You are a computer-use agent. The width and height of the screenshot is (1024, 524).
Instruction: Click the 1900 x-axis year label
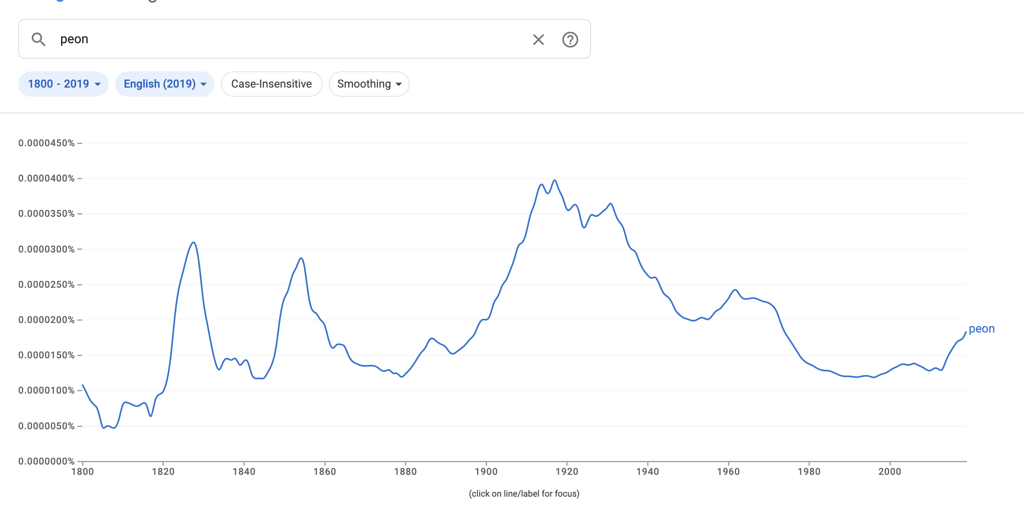[486, 472]
